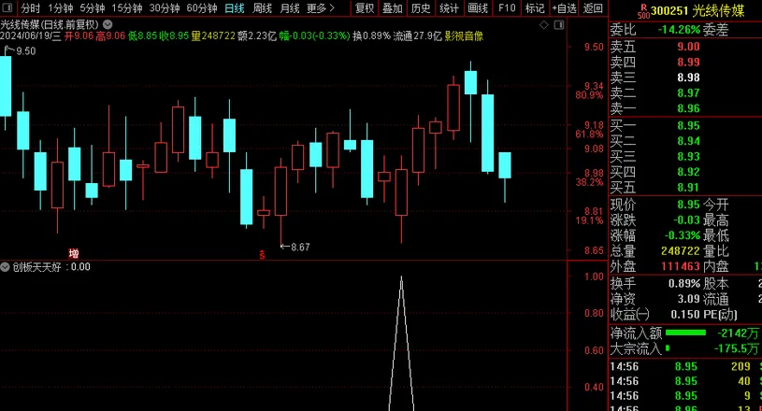Click the white signal spike in indicator panel
This screenshot has height=411, width=762.
pyautogui.click(x=401, y=344)
